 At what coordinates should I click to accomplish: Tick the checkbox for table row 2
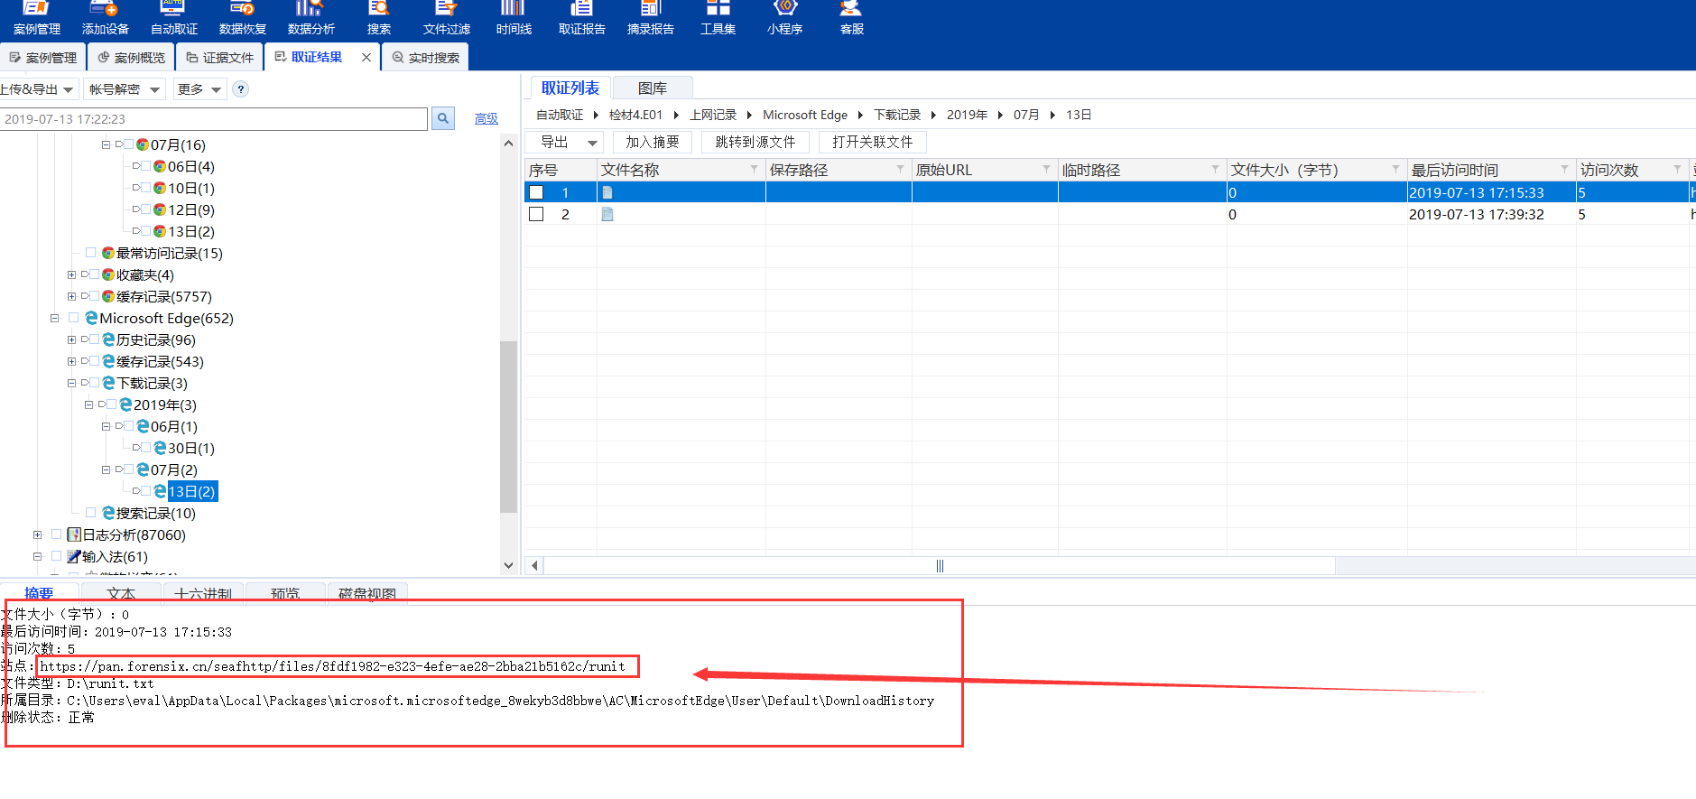(536, 214)
